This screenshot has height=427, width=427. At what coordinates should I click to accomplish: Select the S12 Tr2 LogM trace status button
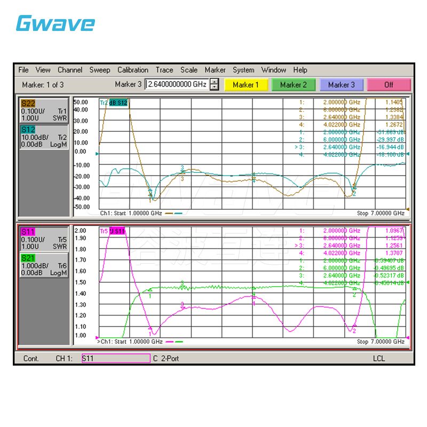44,137
